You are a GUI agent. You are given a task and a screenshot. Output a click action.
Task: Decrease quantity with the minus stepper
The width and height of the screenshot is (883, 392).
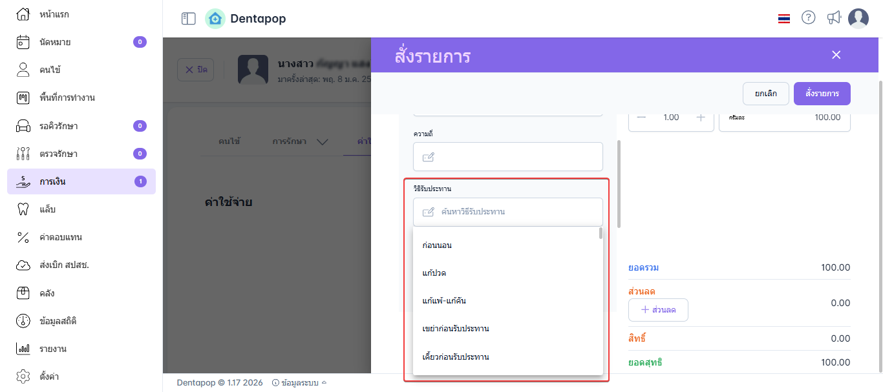(641, 118)
